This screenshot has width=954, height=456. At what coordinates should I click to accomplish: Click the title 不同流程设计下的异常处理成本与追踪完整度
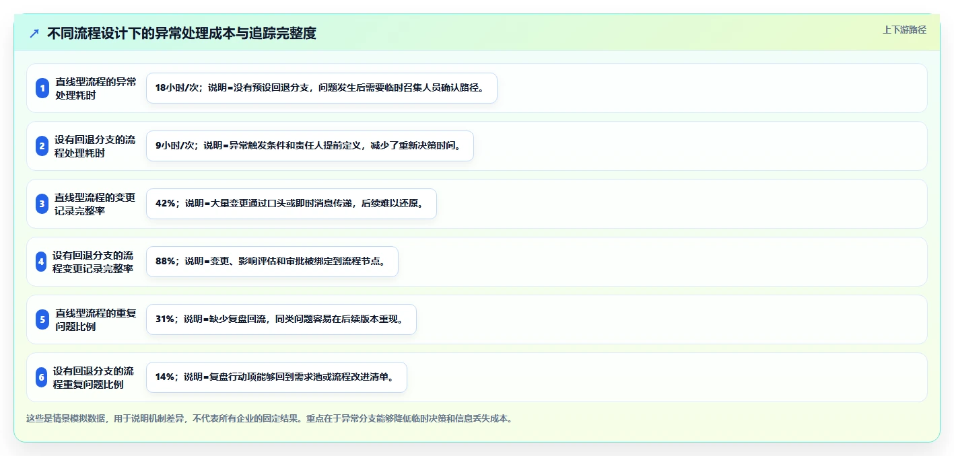(182, 33)
